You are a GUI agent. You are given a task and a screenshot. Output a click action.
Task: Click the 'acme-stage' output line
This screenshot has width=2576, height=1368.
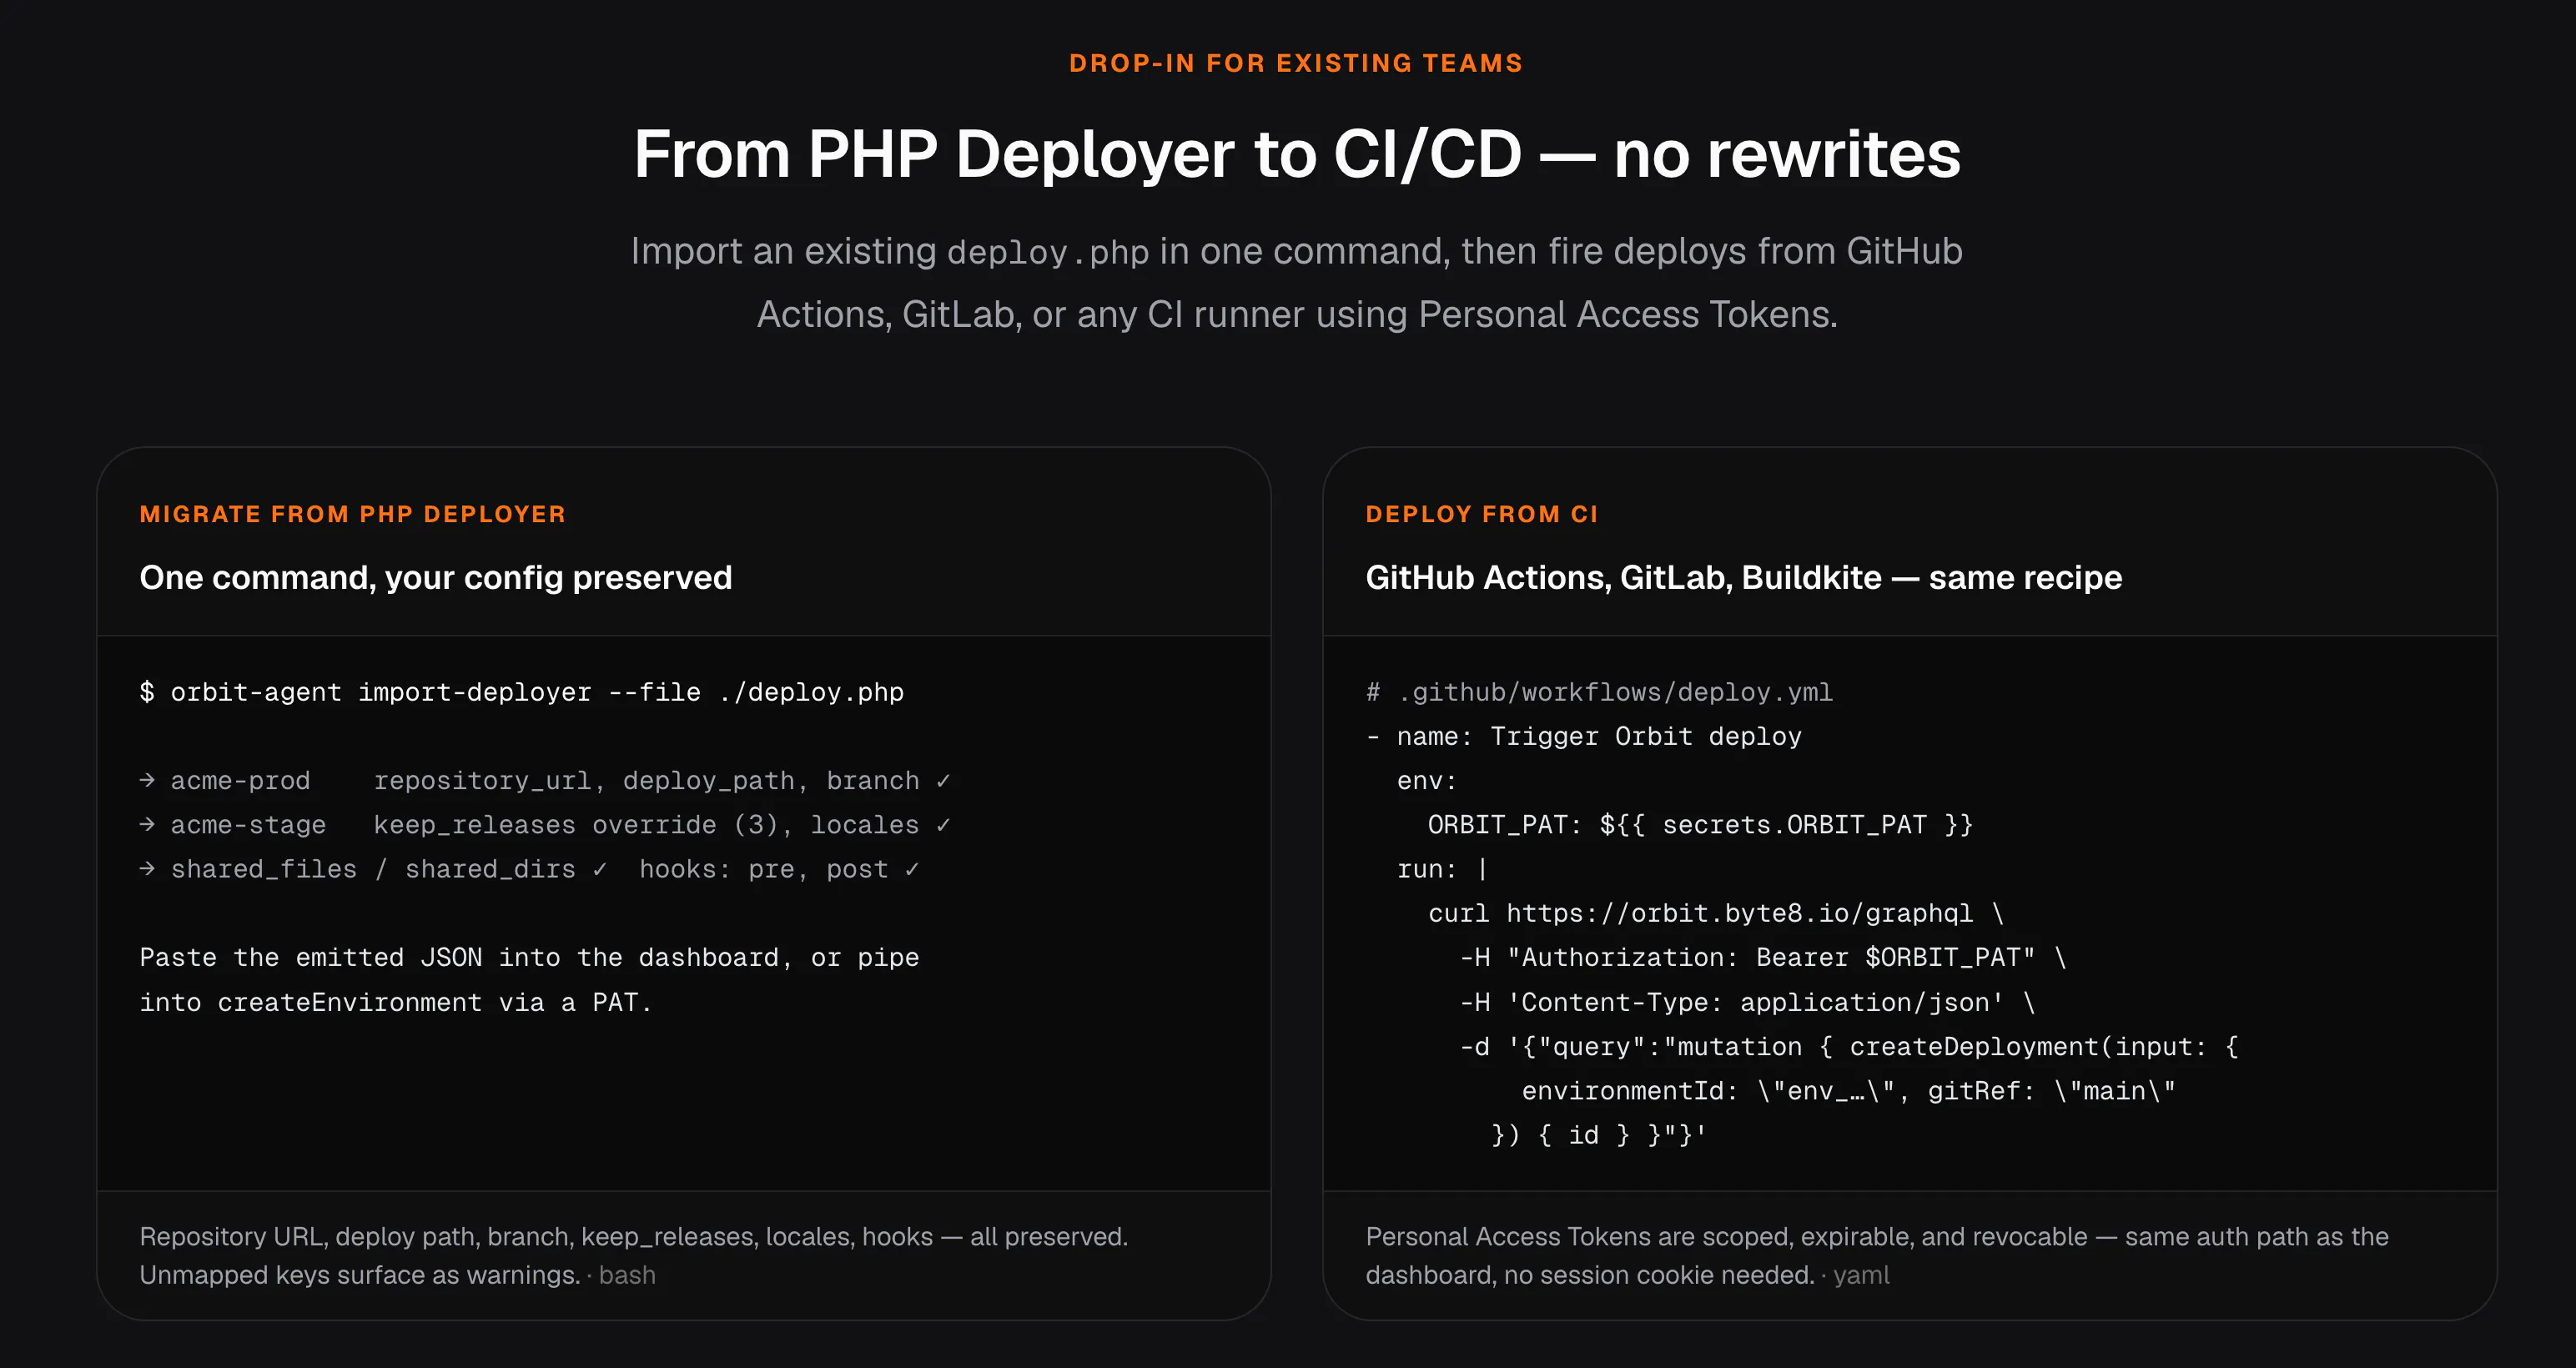click(x=545, y=825)
